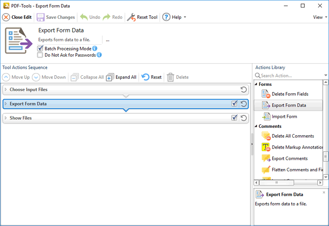
Task: Select Export Comments text in the library list
Action: 290,159
